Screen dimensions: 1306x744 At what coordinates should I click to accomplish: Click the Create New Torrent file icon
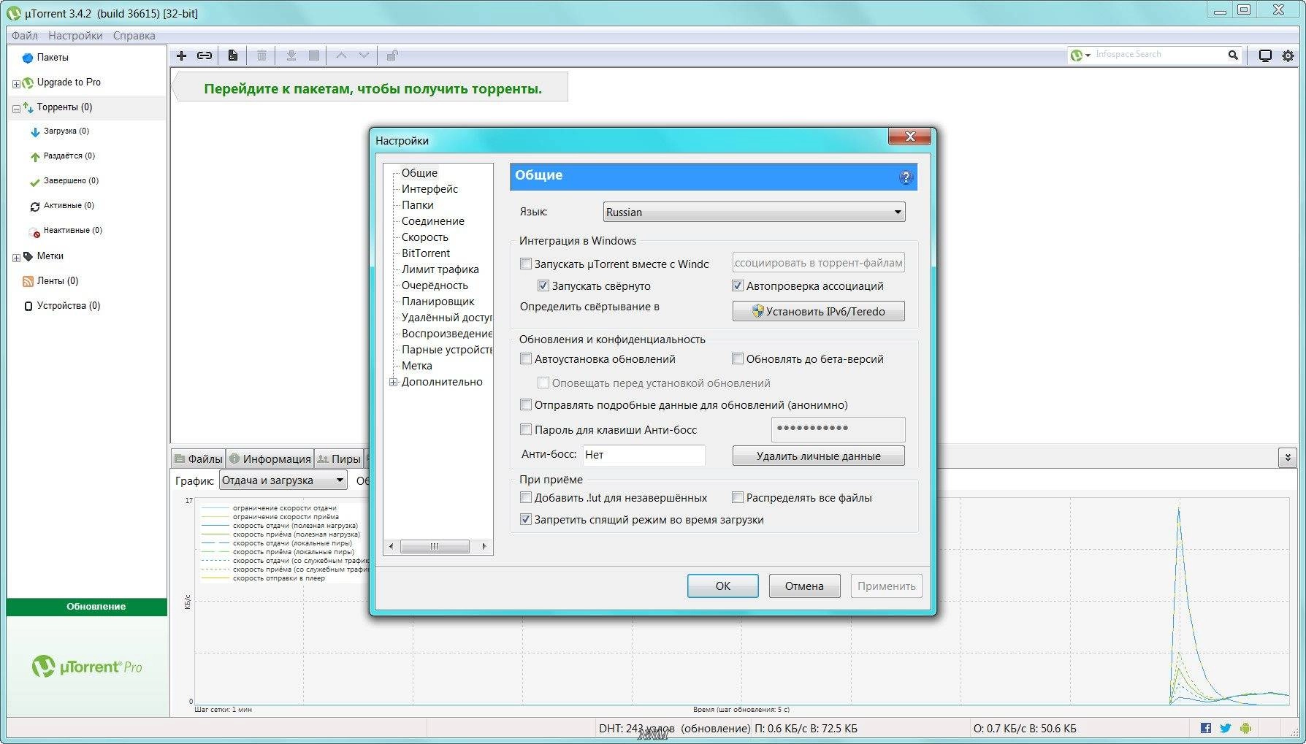pyautogui.click(x=232, y=55)
